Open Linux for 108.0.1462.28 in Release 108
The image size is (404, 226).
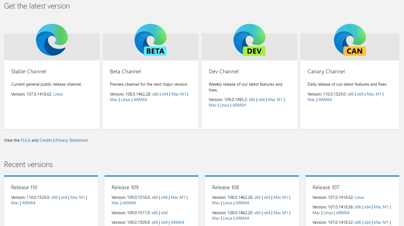point(228,203)
